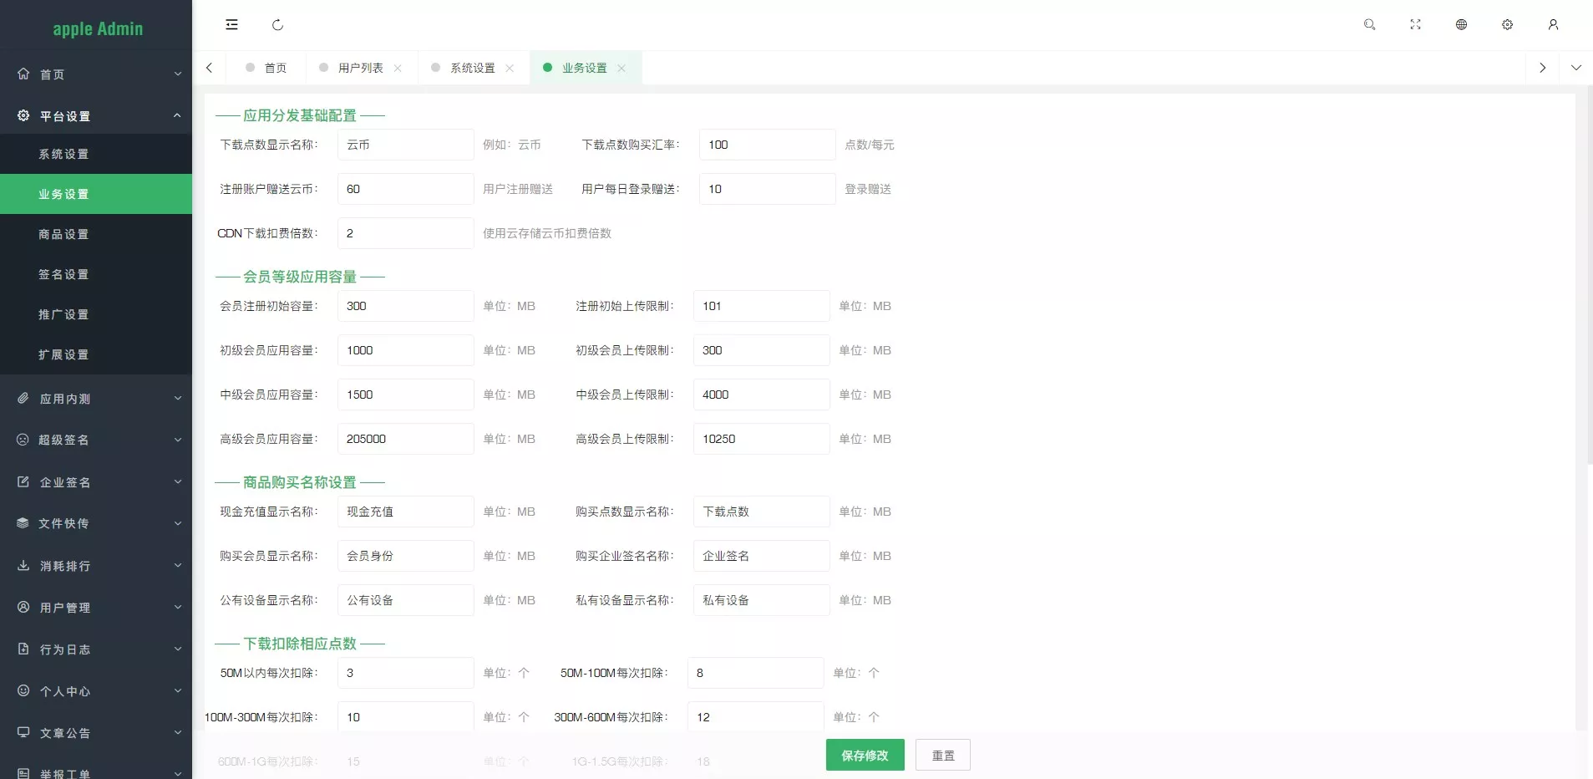Image resolution: width=1593 pixels, height=779 pixels.
Task: Click the face icon beside 个人中心
Action: [x=23, y=690]
